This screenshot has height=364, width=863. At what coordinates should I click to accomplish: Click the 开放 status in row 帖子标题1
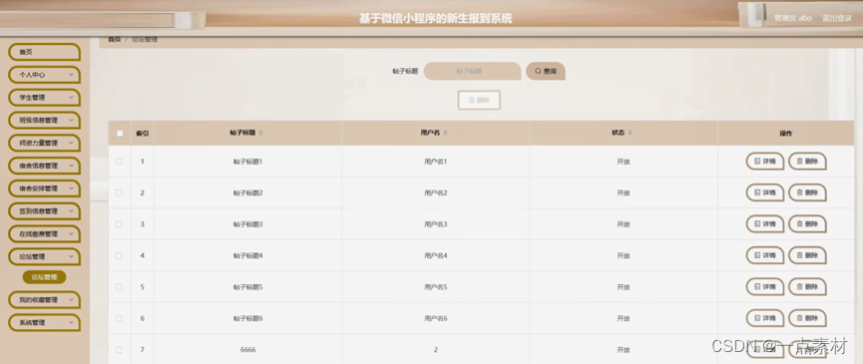pos(623,162)
